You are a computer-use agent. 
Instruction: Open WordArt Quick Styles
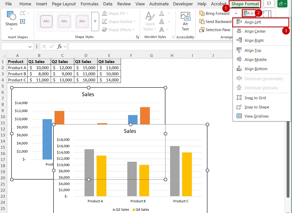tap(150, 21)
